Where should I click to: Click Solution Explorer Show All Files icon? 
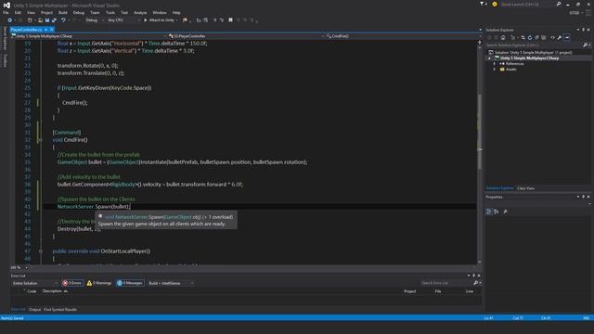click(544, 37)
